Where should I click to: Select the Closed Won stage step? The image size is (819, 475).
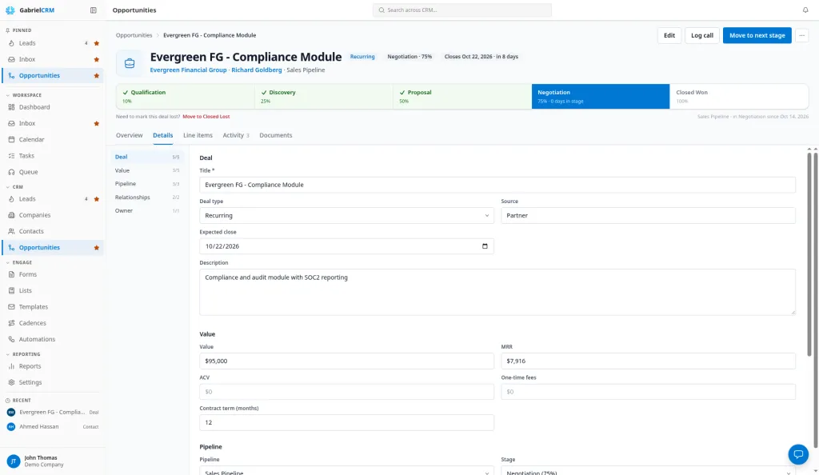738,97
